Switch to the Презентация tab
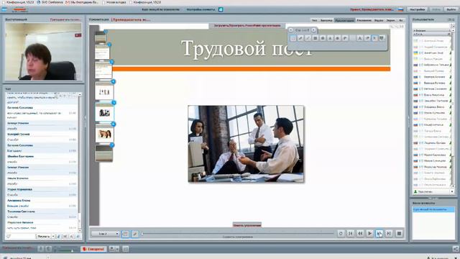 tap(344, 20)
